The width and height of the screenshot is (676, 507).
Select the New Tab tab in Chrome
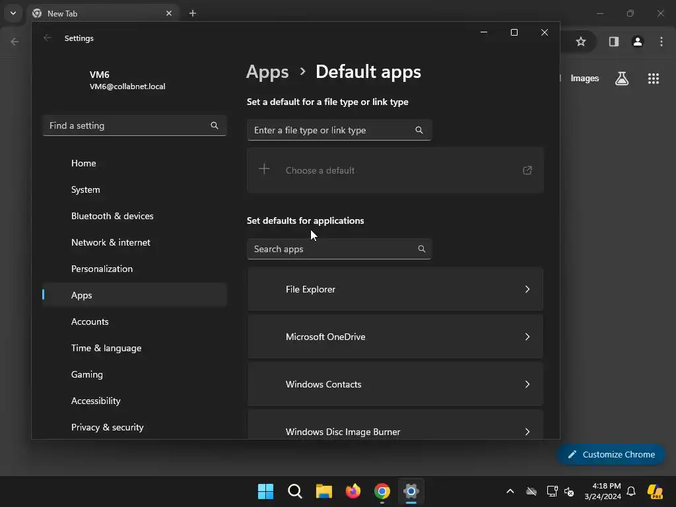pos(104,13)
